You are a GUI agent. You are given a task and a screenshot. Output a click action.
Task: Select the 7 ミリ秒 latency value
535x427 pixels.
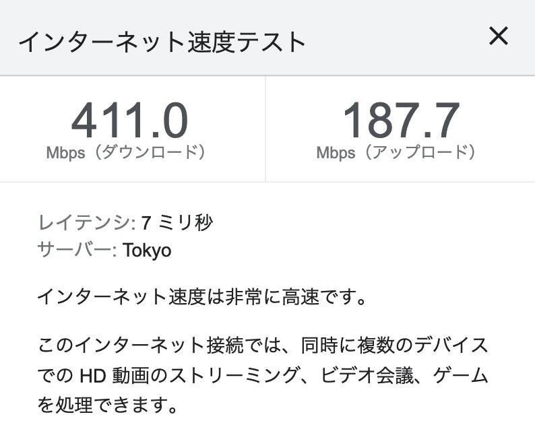tap(177, 223)
